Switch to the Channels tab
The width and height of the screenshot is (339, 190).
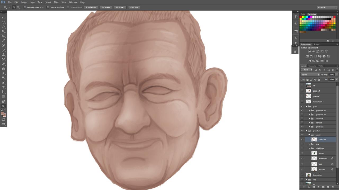point(312,66)
